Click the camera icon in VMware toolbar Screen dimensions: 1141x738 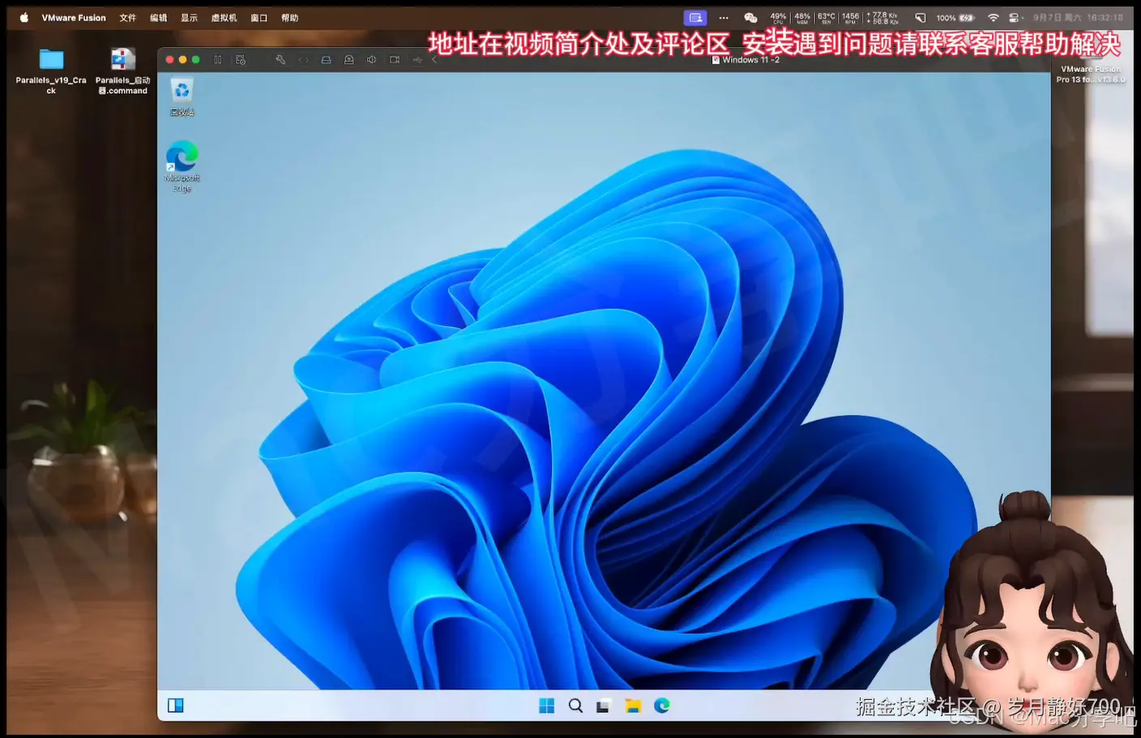tap(348, 59)
